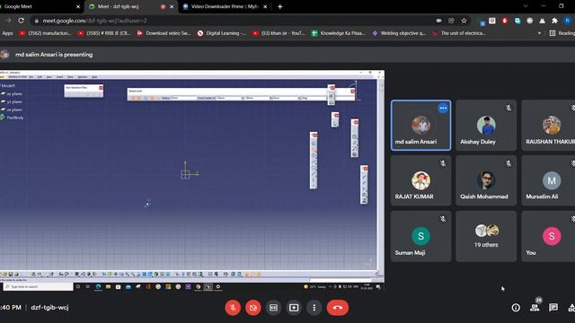Open Meet more options three-dot menu
The width and height of the screenshot is (575, 323).
click(x=314, y=308)
